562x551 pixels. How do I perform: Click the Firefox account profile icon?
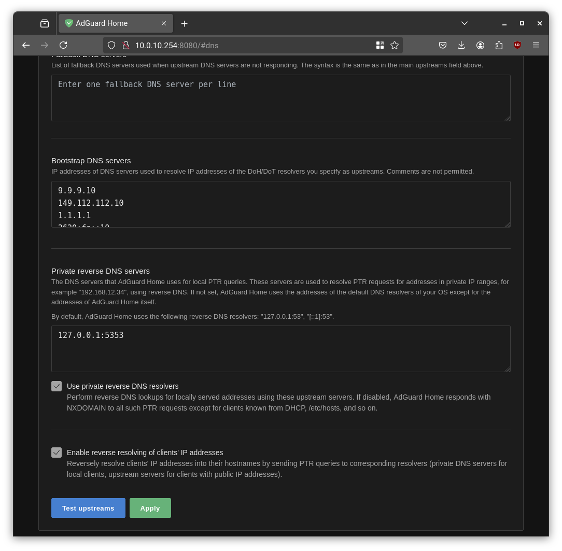pyautogui.click(x=480, y=45)
